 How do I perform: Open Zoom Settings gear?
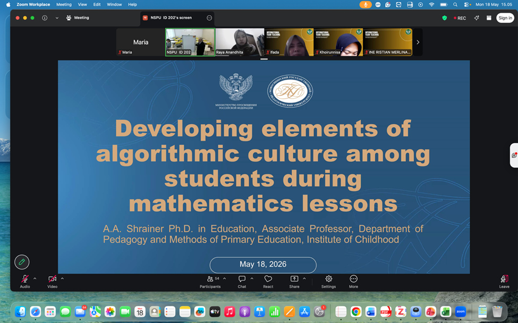click(328, 282)
